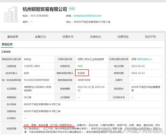The height and width of the screenshot is (135, 166).
Task: Select the top 基础信息 navigation tab
Action: tap(13, 37)
